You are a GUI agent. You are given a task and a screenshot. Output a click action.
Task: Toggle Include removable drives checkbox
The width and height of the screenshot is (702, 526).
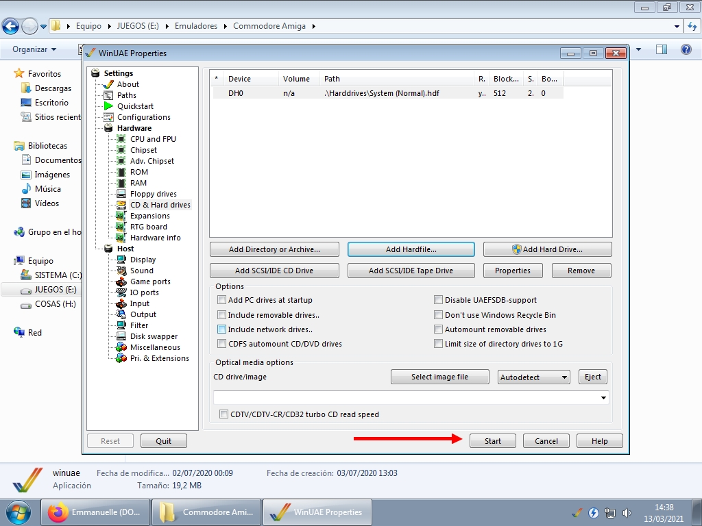point(221,315)
